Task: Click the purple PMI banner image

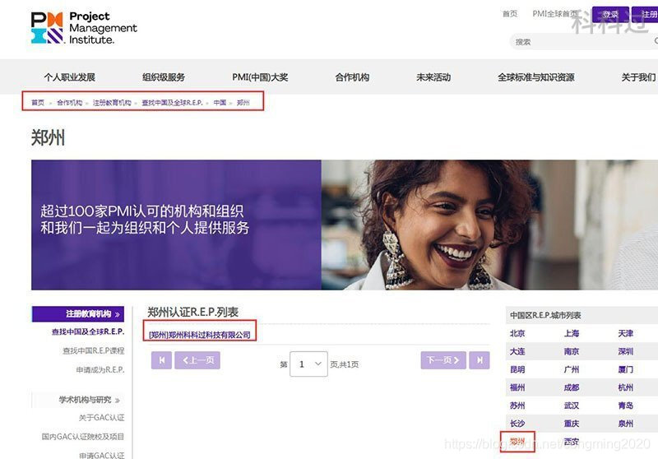Action: tap(345, 225)
